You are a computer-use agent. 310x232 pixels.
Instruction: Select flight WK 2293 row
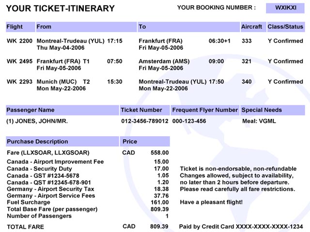click(x=19, y=82)
